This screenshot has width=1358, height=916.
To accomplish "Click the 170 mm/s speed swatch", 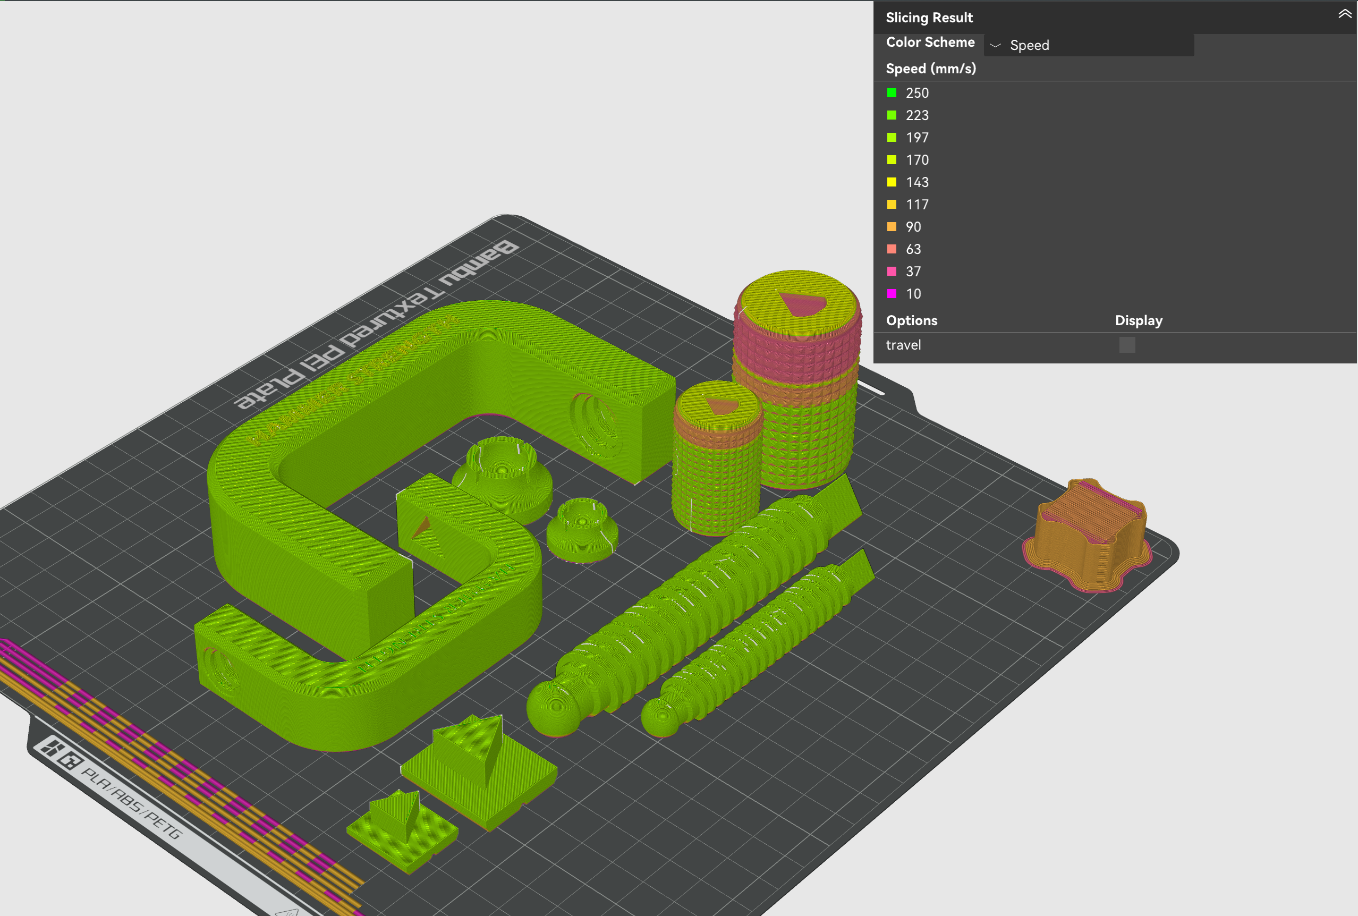I will pyautogui.click(x=892, y=159).
